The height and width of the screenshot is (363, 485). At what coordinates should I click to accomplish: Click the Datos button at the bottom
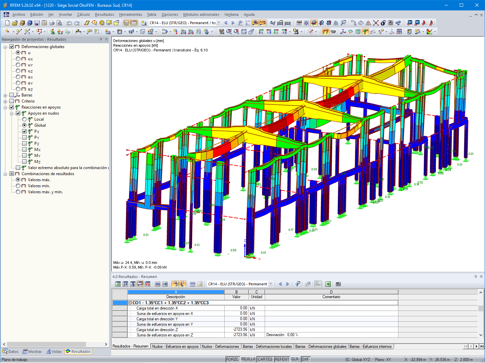click(x=10, y=351)
